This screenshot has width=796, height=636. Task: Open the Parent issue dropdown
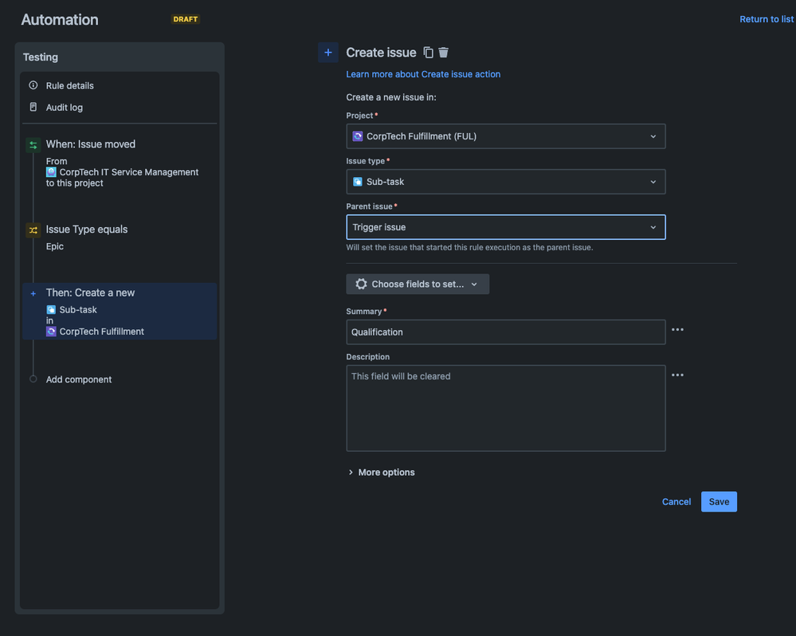tap(506, 227)
